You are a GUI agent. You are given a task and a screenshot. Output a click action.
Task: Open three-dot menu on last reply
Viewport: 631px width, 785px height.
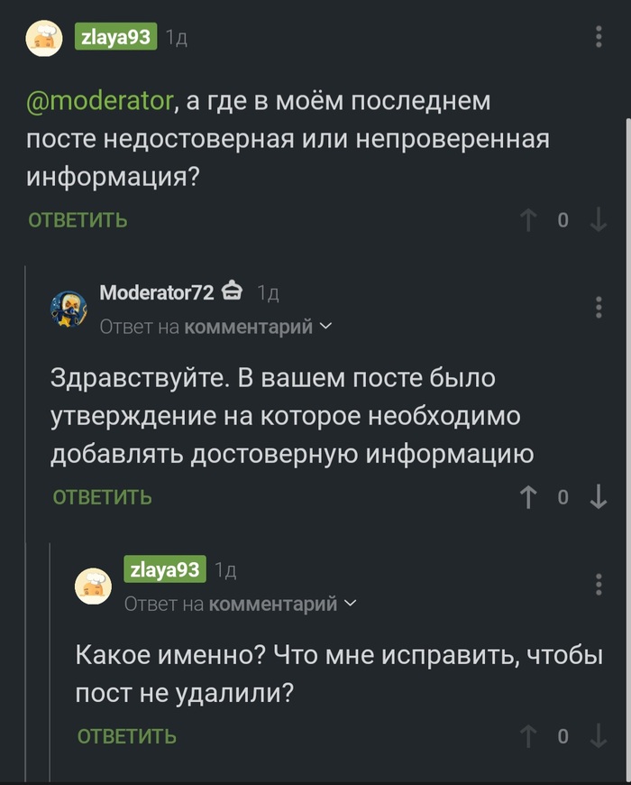pos(599,584)
